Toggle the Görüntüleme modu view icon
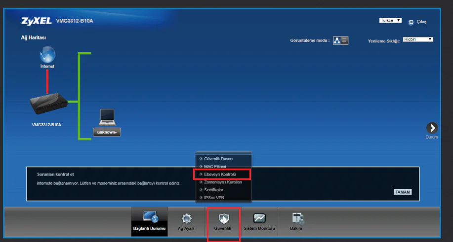The image size is (453, 242). (341, 40)
